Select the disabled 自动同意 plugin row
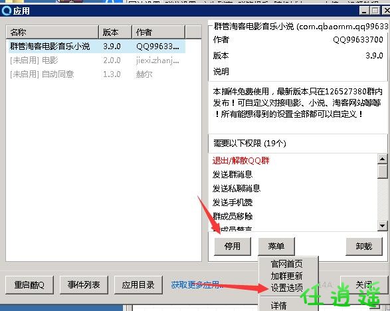Image resolution: width=390 pixels, height=311 pixels. pos(97,74)
